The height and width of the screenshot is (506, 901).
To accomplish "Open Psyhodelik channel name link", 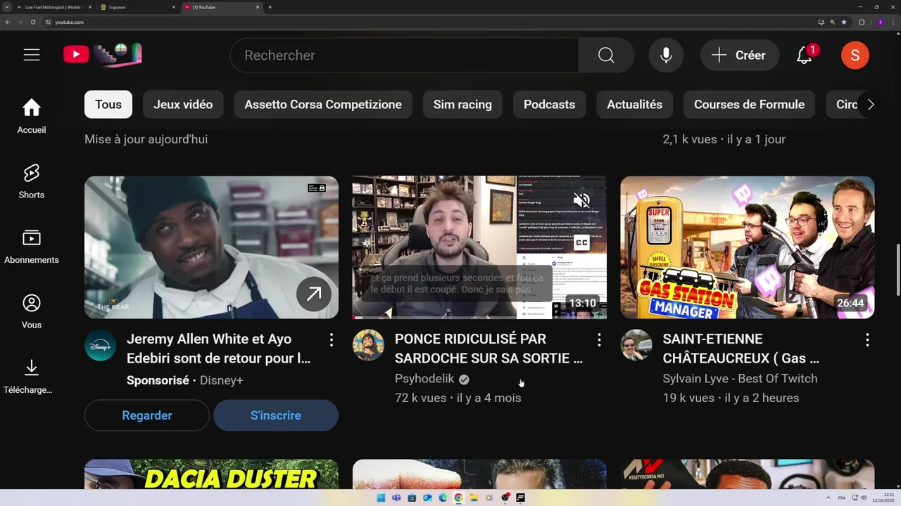I will coord(424,379).
